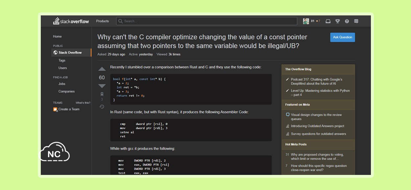Open the proposed changes to voting post
Screen dimensions: 411x190
[x=317, y=157]
